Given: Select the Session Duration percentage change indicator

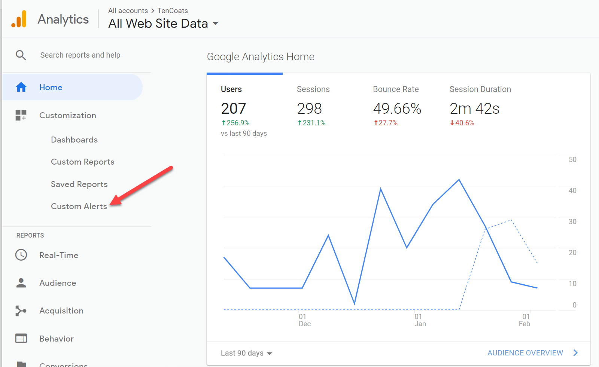Looking at the screenshot, I should click(462, 123).
